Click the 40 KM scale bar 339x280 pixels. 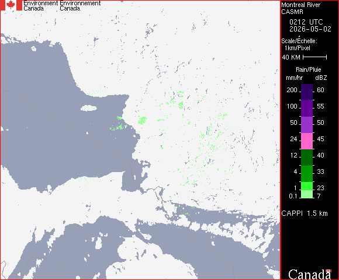(x=315, y=57)
